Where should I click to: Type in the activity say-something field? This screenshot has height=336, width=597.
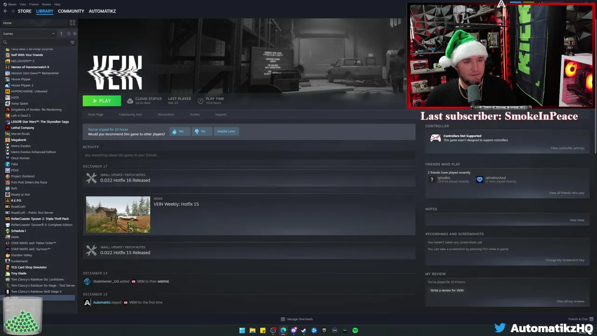[249, 155]
